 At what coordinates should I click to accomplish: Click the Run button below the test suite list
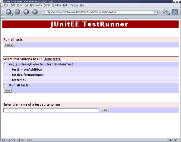click(x=8, y=91)
